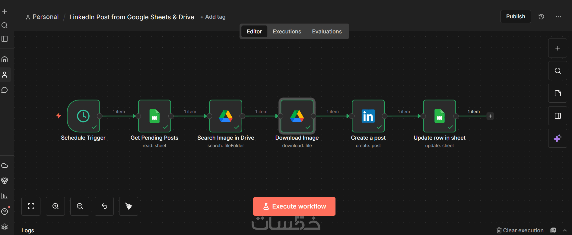Click the canvas search magnifier on the right
The image size is (572, 235).
click(x=558, y=71)
